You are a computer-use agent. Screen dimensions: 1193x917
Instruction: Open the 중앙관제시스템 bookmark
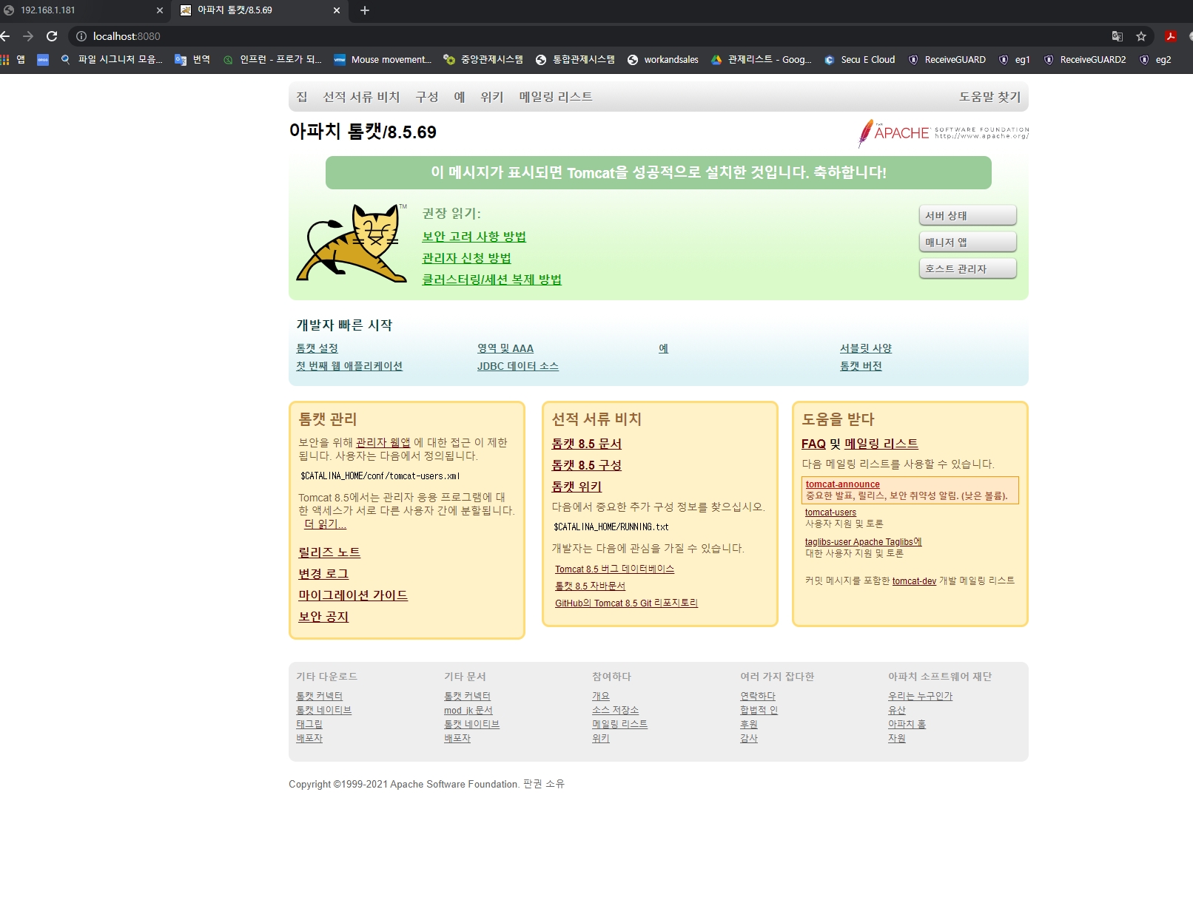click(x=483, y=60)
